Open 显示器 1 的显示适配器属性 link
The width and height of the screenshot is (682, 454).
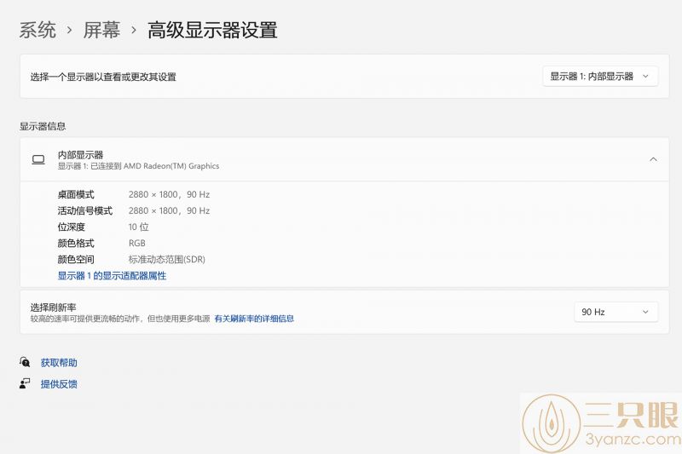point(112,276)
